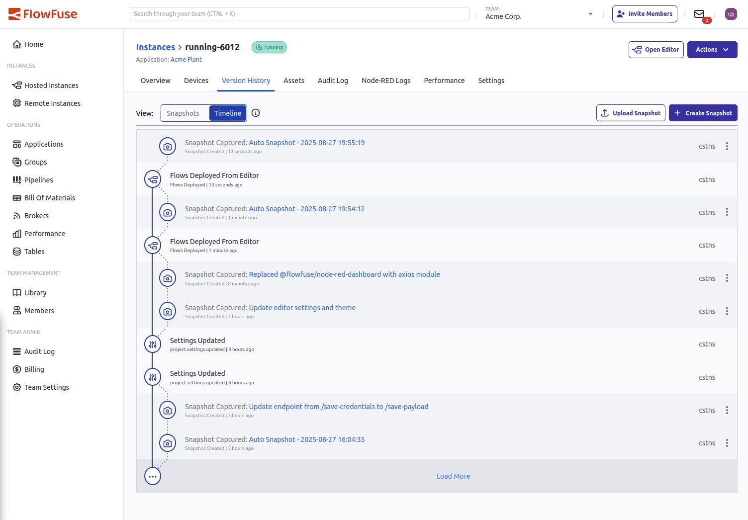The width and height of the screenshot is (748, 520).
Task: Select Remote Instances in the sidebar
Action: tap(52, 103)
